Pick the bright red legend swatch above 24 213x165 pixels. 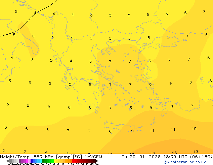(74, 161)
